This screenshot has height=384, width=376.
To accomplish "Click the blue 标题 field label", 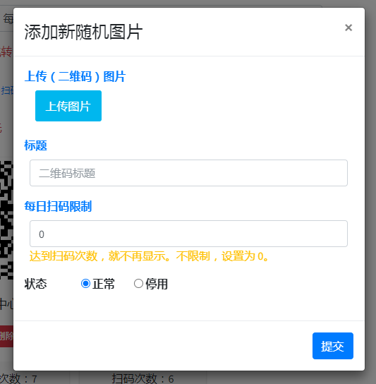I will coord(35,145).
